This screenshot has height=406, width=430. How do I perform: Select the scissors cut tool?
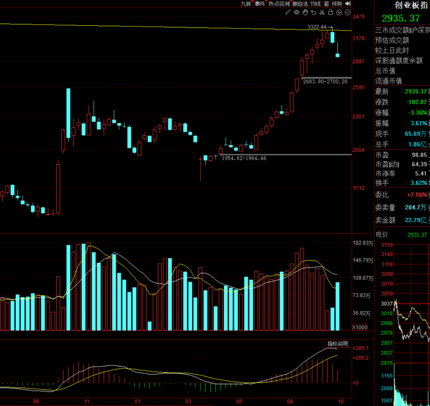tap(322, 12)
